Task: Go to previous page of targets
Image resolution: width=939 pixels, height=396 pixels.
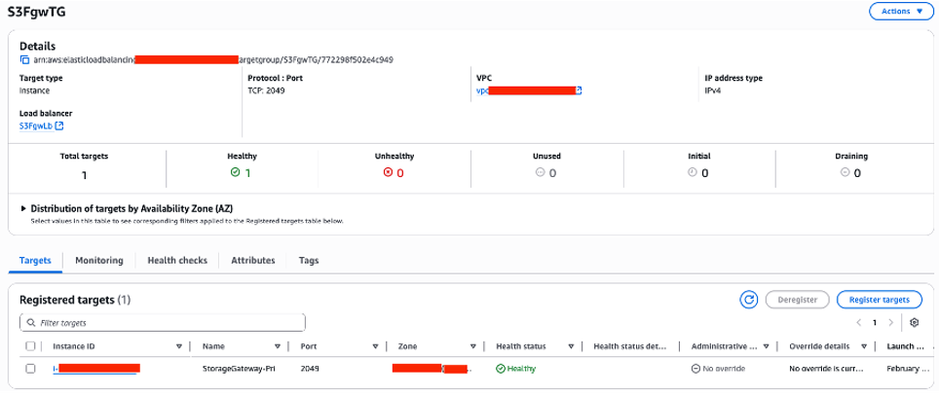Action: (858, 322)
